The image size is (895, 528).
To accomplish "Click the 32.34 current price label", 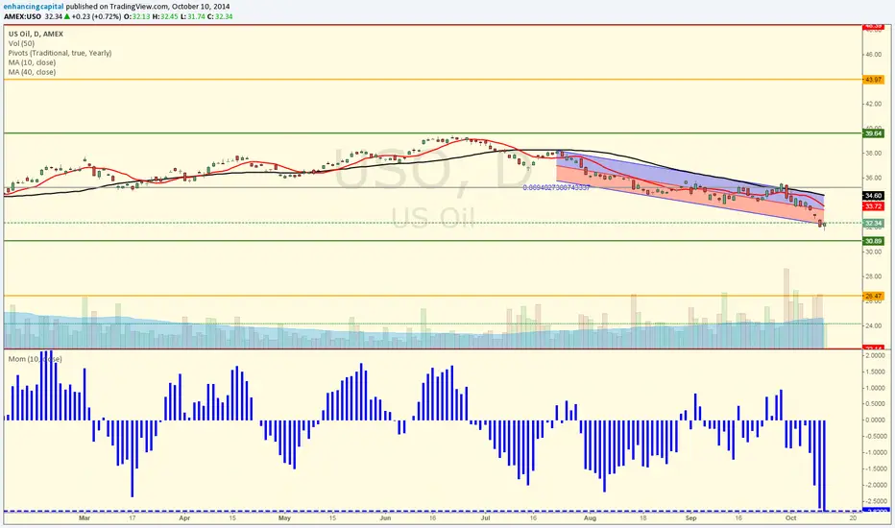I will [873, 223].
